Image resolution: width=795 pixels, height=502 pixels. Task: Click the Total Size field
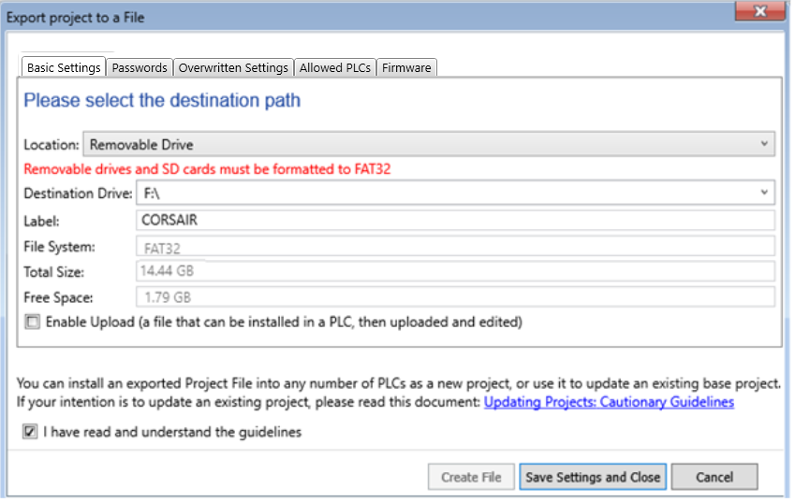click(x=455, y=272)
